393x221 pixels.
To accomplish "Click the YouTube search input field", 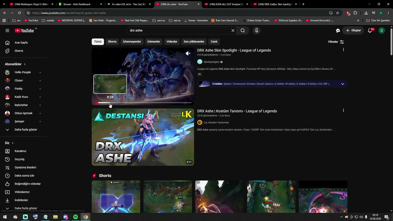I will (x=180, y=30).
